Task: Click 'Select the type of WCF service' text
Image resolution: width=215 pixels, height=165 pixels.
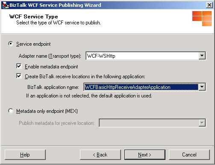Action: pos(59,23)
